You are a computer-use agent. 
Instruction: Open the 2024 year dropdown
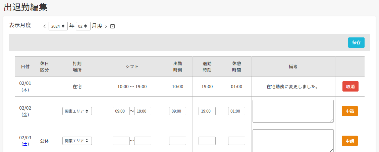pos(58,26)
